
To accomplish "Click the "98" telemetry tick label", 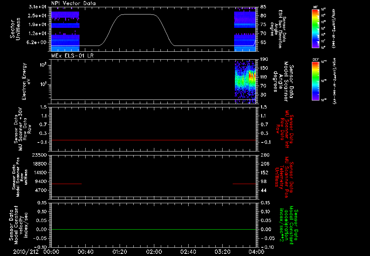I will click(263, 182).
